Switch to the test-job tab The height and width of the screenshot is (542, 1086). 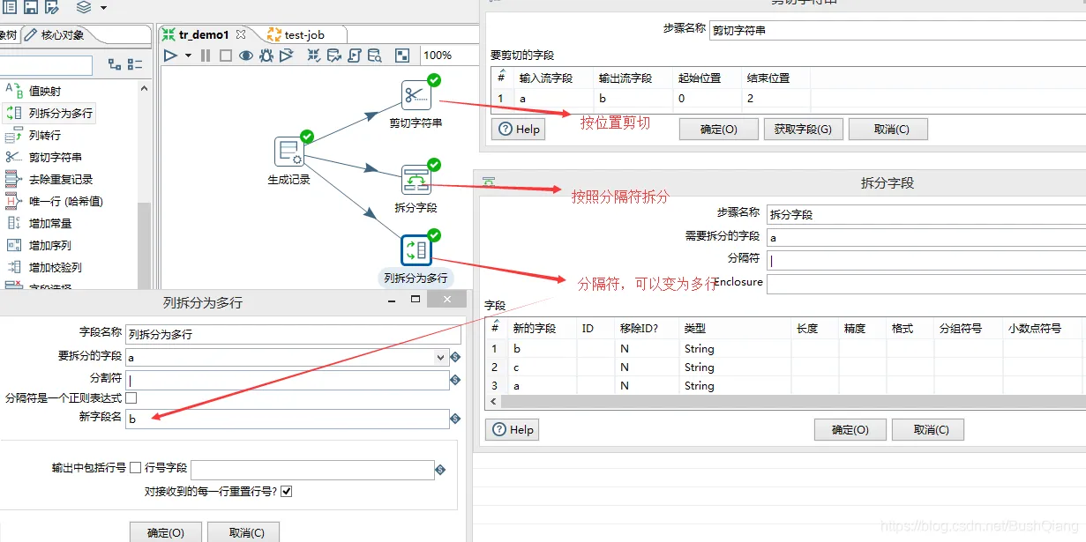click(304, 34)
